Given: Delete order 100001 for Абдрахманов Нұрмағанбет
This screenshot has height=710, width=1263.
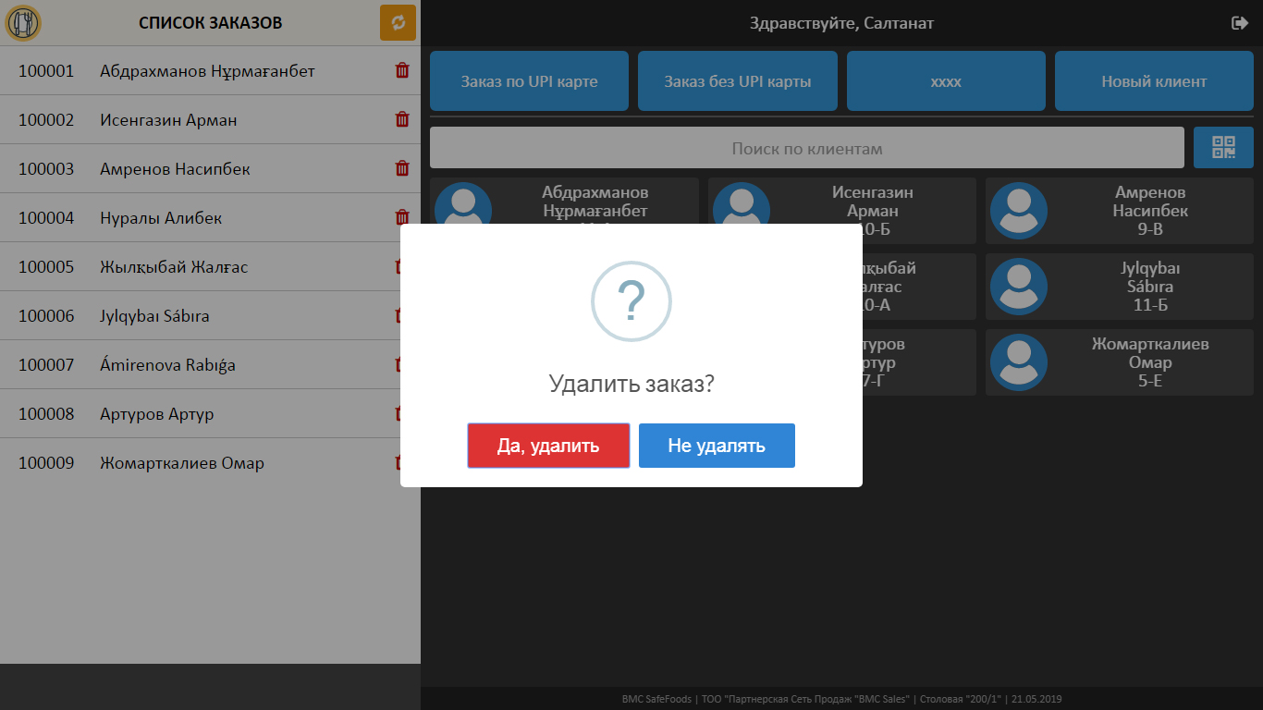Looking at the screenshot, I should tap(400, 68).
